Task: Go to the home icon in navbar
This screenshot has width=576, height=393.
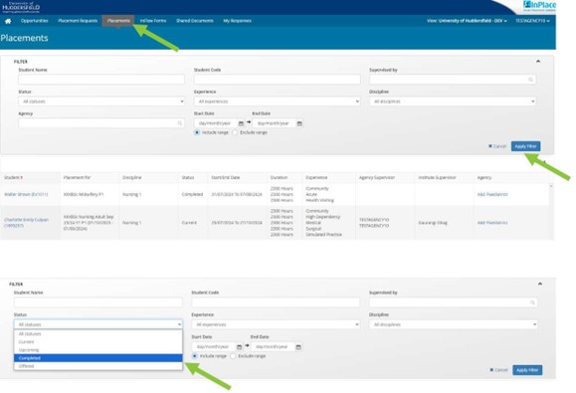Action: click(8, 21)
